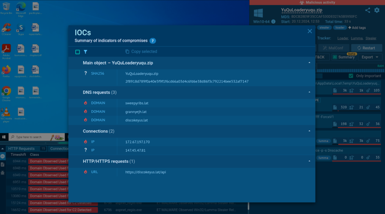Click the filter icon in IOCs toolbar
The height and width of the screenshot is (214, 385).
pos(85,52)
